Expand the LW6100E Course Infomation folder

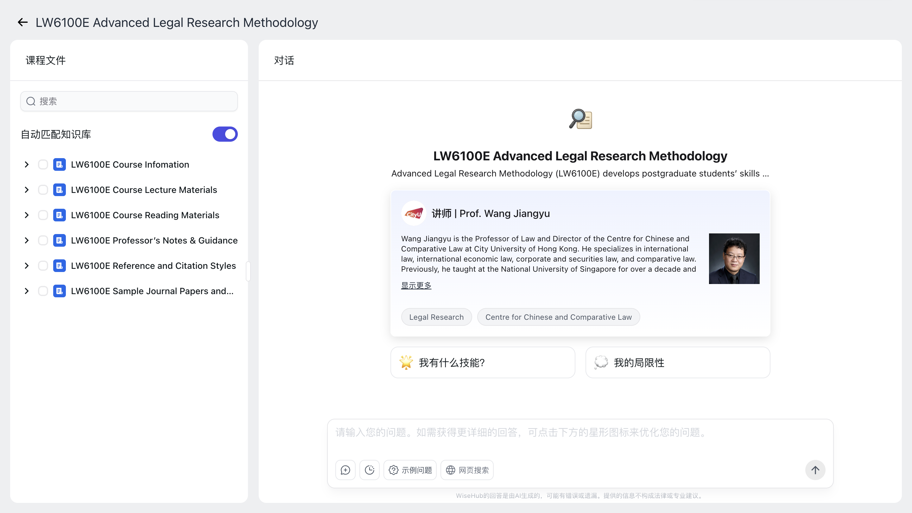pyautogui.click(x=27, y=164)
